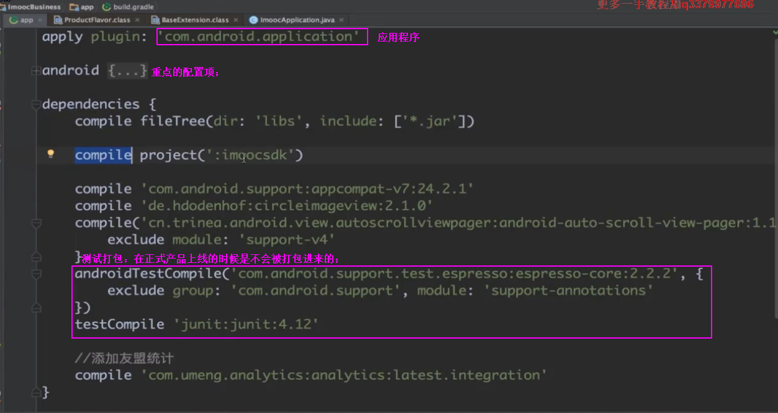
Task: Collapse the dependencies block
Action: pyautogui.click(x=36, y=105)
